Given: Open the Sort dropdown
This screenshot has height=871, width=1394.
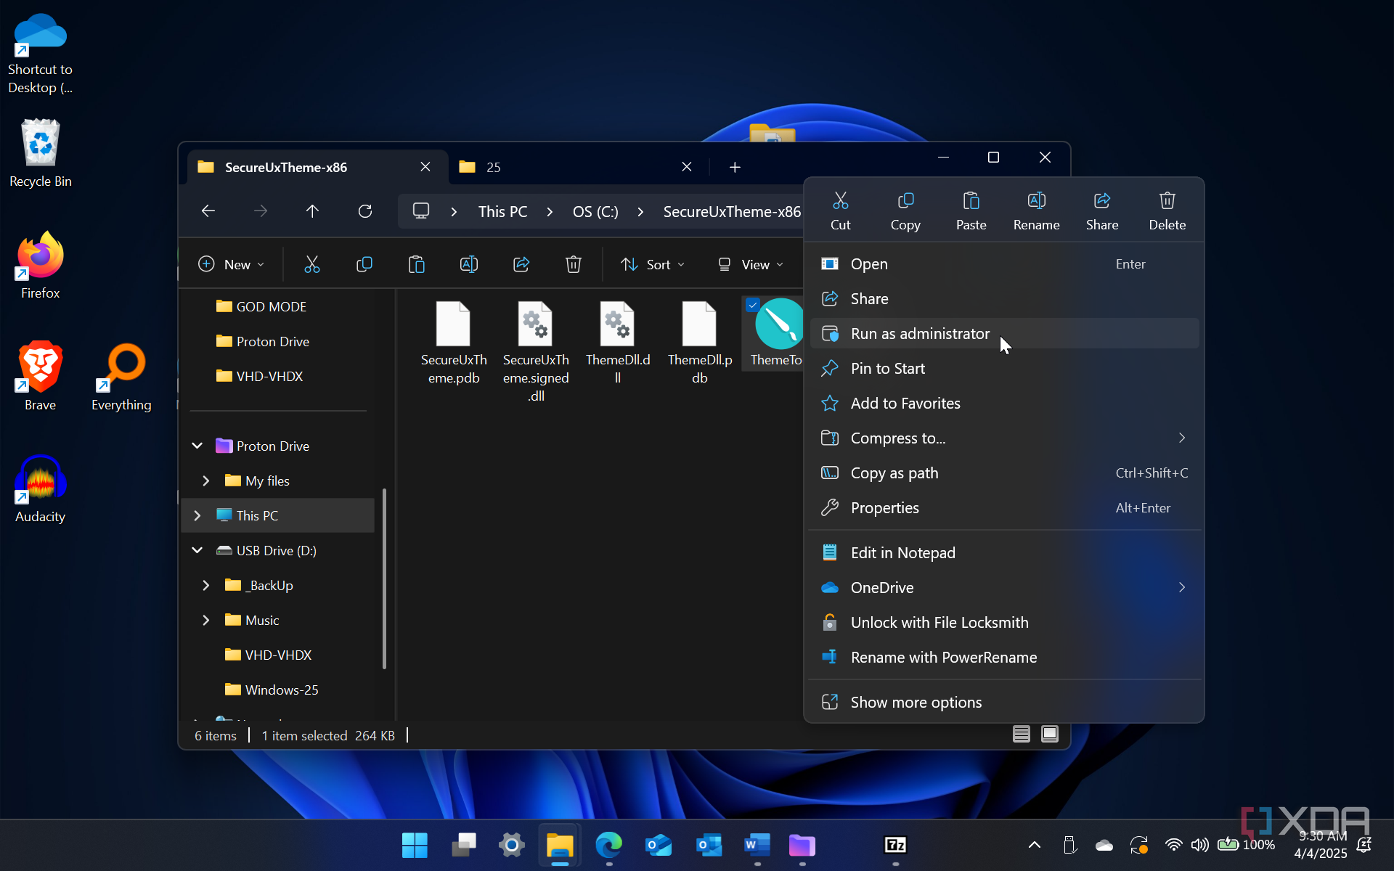Looking at the screenshot, I should click(x=652, y=264).
